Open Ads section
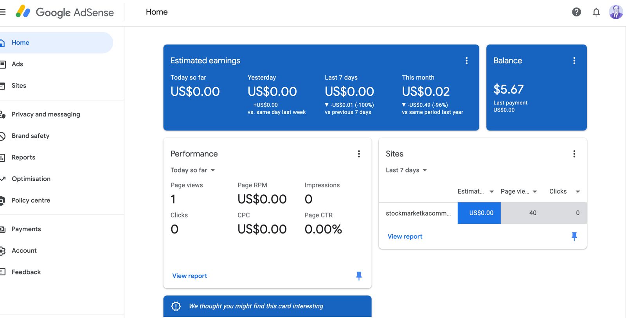Screen dimensions: 626x318 [17, 64]
